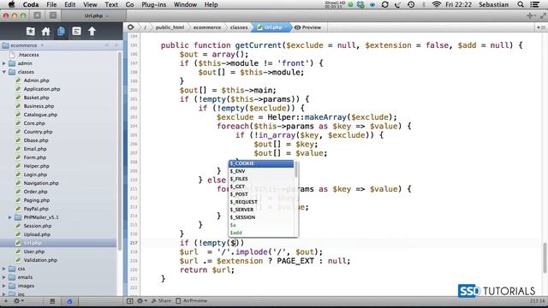Open the editor gear options dropdown
Screen dimensions: 548x308
click(141, 300)
